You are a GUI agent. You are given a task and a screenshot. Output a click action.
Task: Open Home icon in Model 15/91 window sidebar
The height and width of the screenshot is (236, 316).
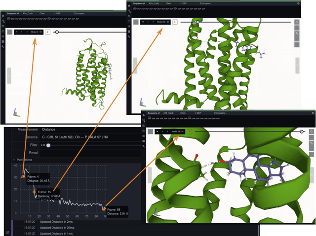(129, 5)
